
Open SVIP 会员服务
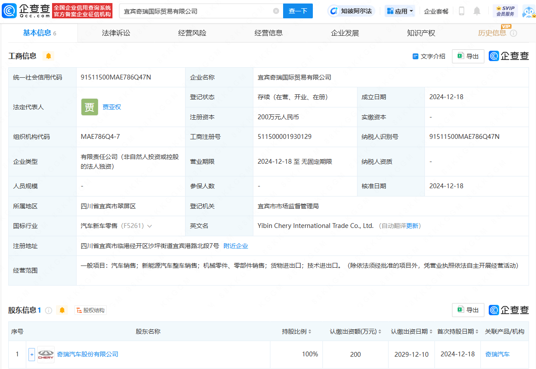click(x=505, y=11)
